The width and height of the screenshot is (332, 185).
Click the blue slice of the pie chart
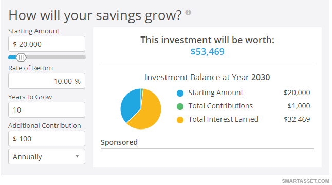point(130,104)
